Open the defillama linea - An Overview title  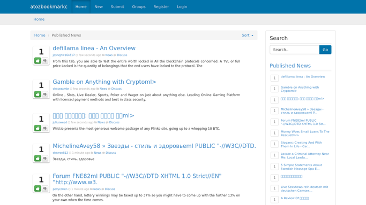click(94, 48)
